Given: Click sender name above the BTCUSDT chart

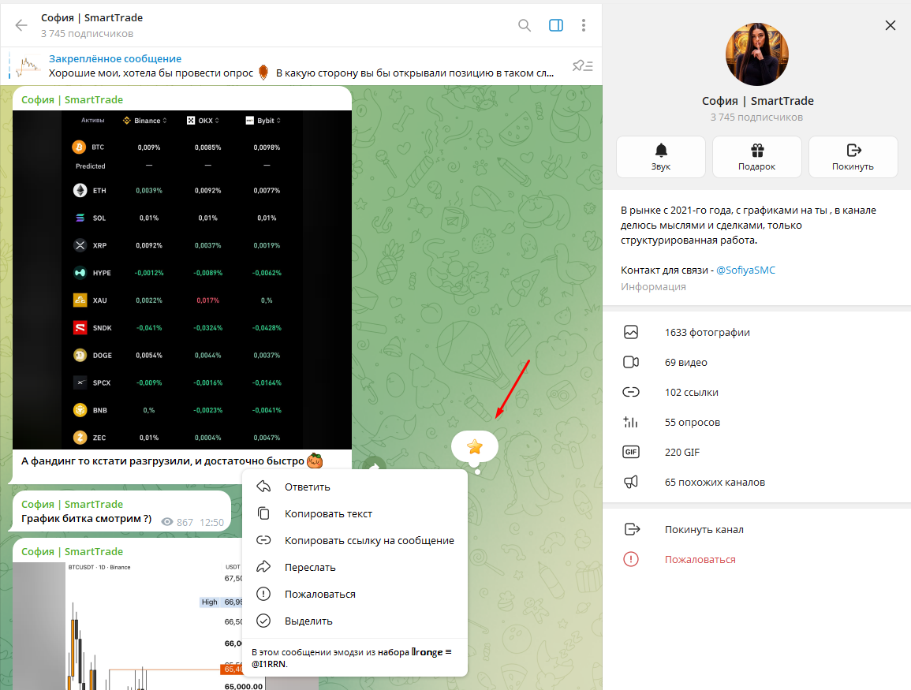Looking at the screenshot, I should click(72, 551).
